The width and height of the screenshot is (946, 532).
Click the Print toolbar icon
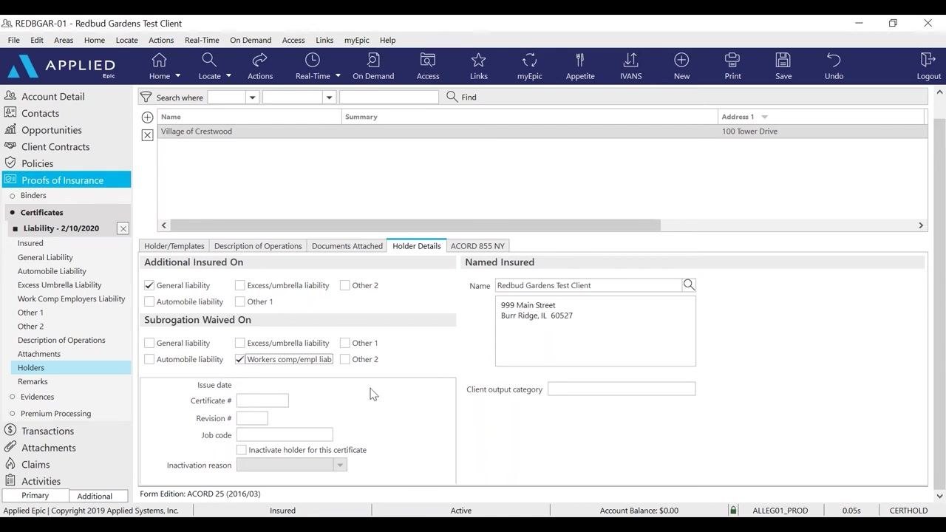click(x=732, y=60)
